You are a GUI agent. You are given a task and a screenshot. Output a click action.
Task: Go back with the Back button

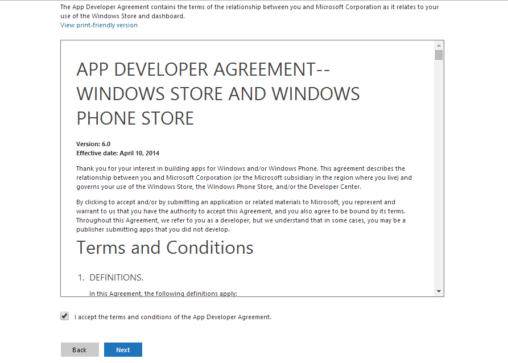[x=80, y=350]
